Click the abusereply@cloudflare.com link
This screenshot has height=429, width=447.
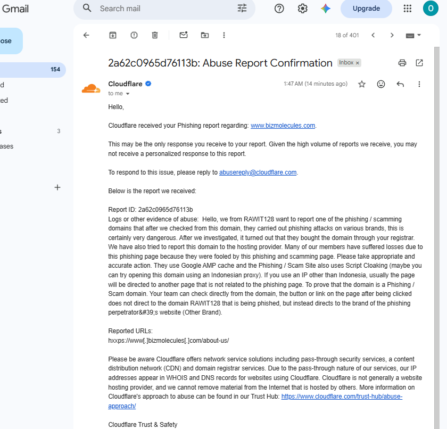[x=258, y=172]
